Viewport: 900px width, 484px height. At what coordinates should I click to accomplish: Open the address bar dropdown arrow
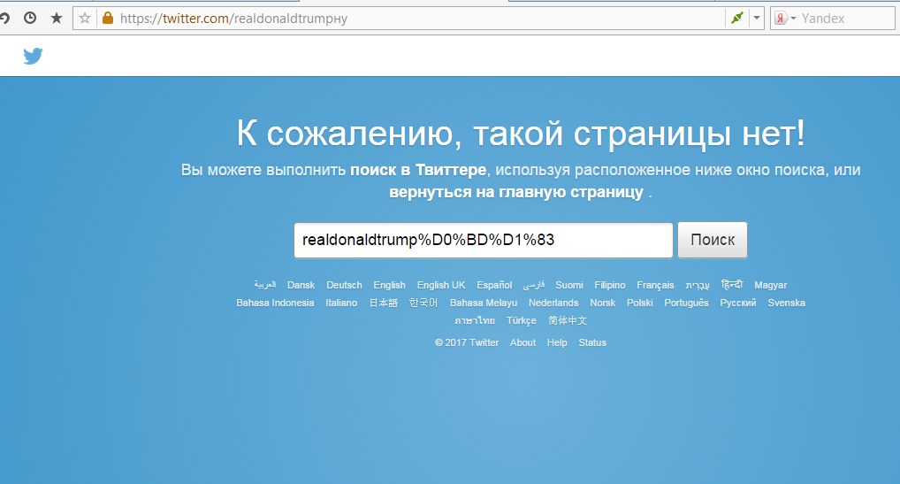tap(757, 18)
